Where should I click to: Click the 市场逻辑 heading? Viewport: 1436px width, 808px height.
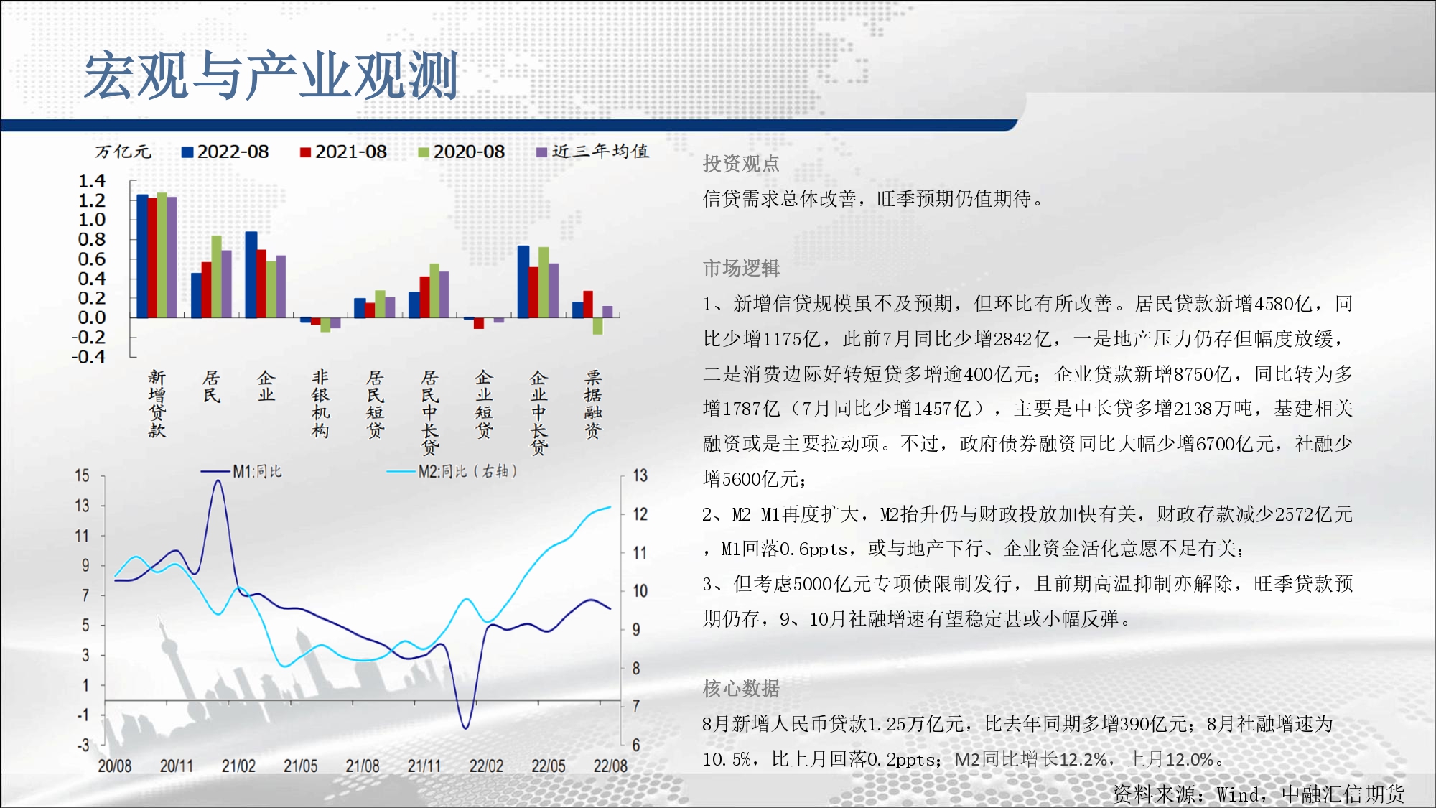tap(741, 269)
